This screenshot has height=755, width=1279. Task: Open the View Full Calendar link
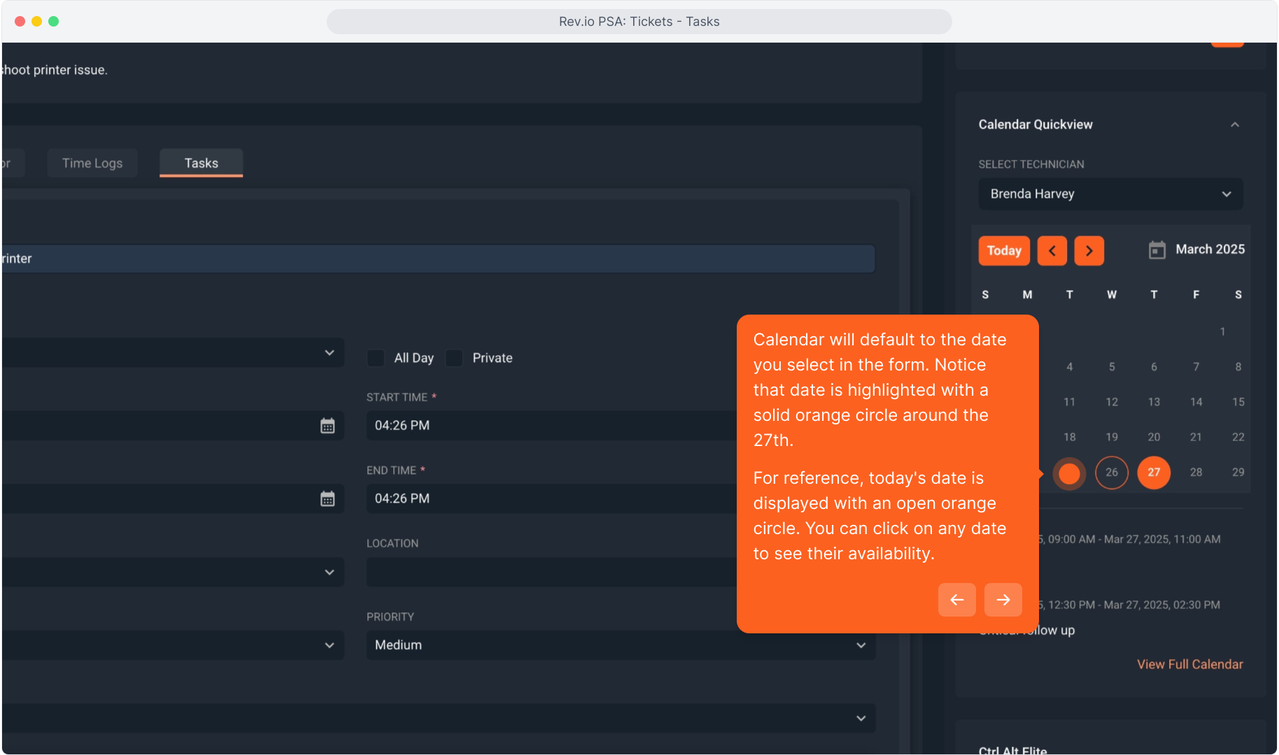1189,664
